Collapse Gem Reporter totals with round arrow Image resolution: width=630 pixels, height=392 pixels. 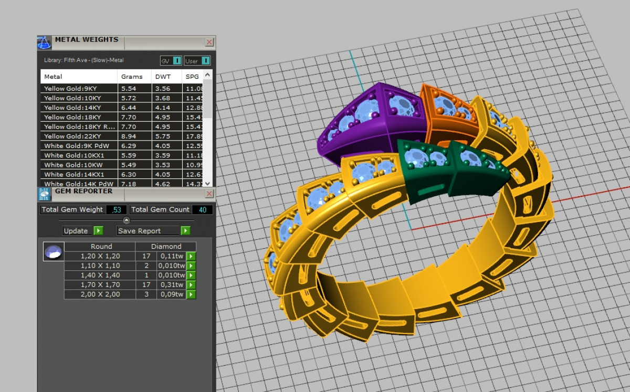tap(127, 220)
